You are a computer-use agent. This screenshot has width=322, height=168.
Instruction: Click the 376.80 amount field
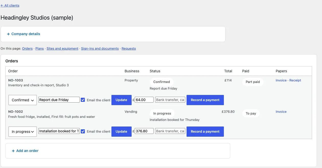pyautogui.click(x=144, y=131)
